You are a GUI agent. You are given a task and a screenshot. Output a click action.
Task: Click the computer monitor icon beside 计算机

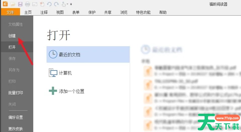[53, 73]
